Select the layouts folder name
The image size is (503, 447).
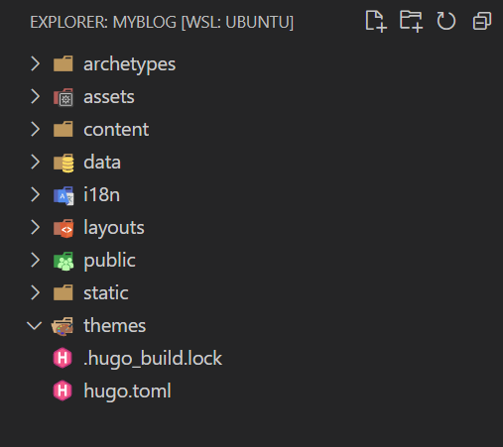coord(114,228)
